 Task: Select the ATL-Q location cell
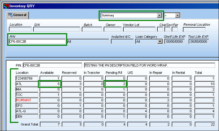[27, 111]
